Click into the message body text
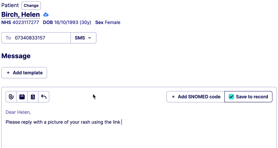 [x=63, y=122]
